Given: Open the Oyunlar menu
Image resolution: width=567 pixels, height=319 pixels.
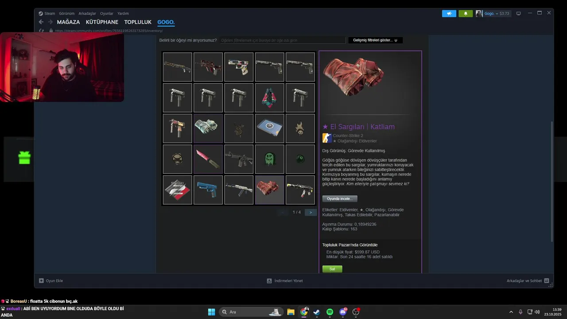Looking at the screenshot, I should pos(107,14).
